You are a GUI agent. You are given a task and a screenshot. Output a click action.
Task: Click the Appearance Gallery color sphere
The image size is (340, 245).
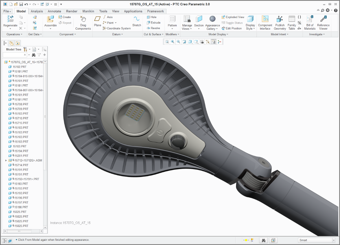212,19
